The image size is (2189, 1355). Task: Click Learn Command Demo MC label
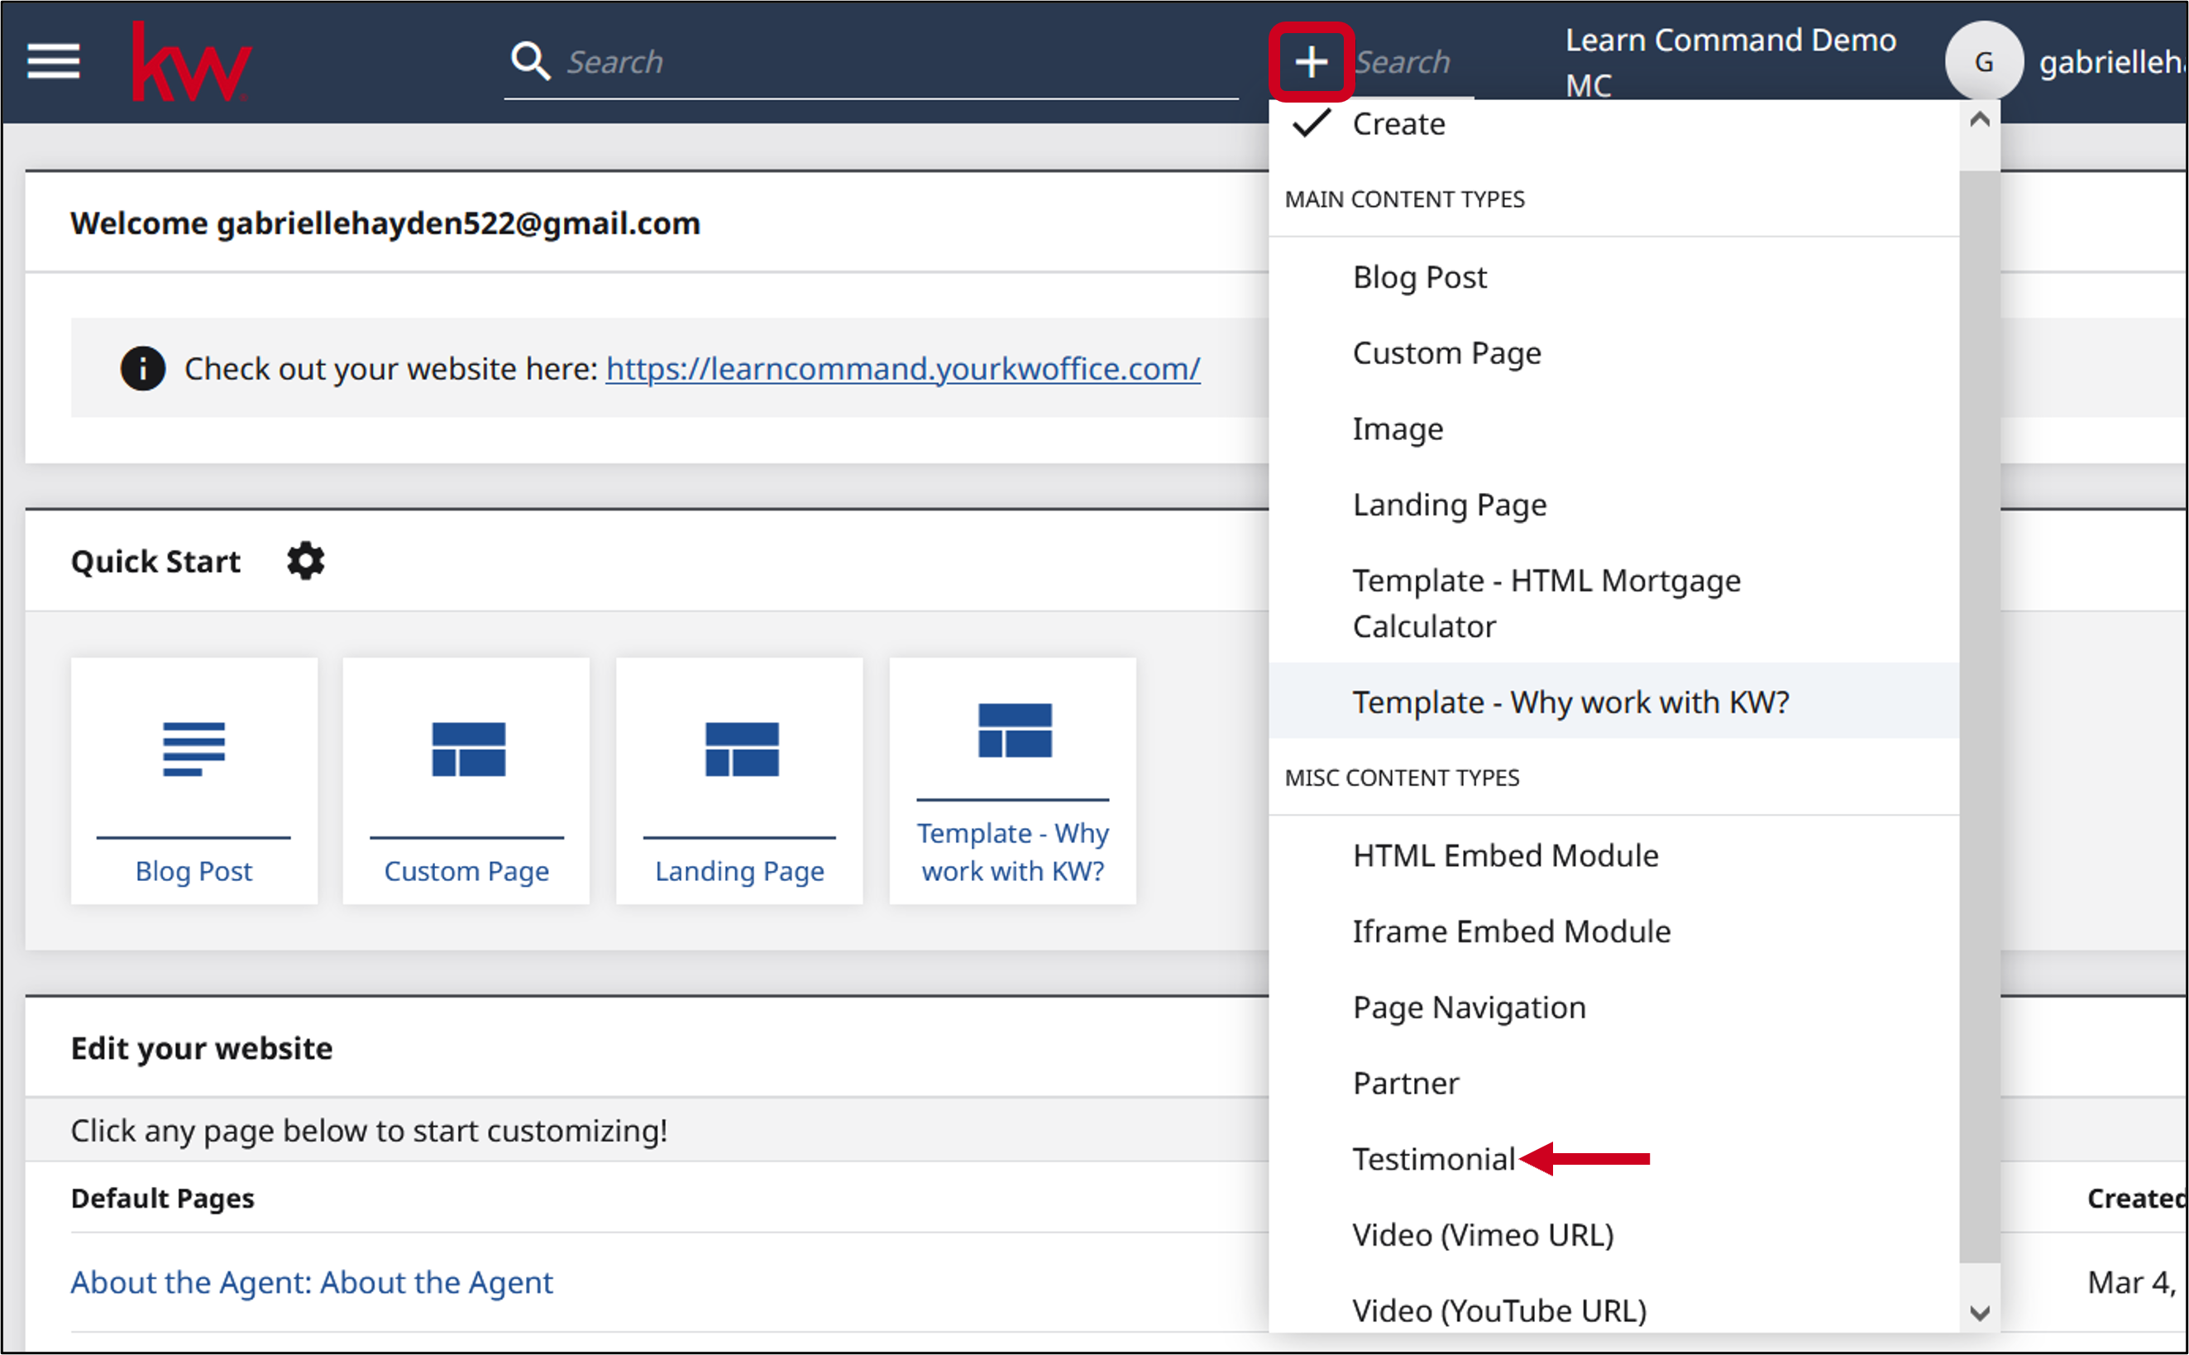pyautogui.click(x=1730, y=62)
